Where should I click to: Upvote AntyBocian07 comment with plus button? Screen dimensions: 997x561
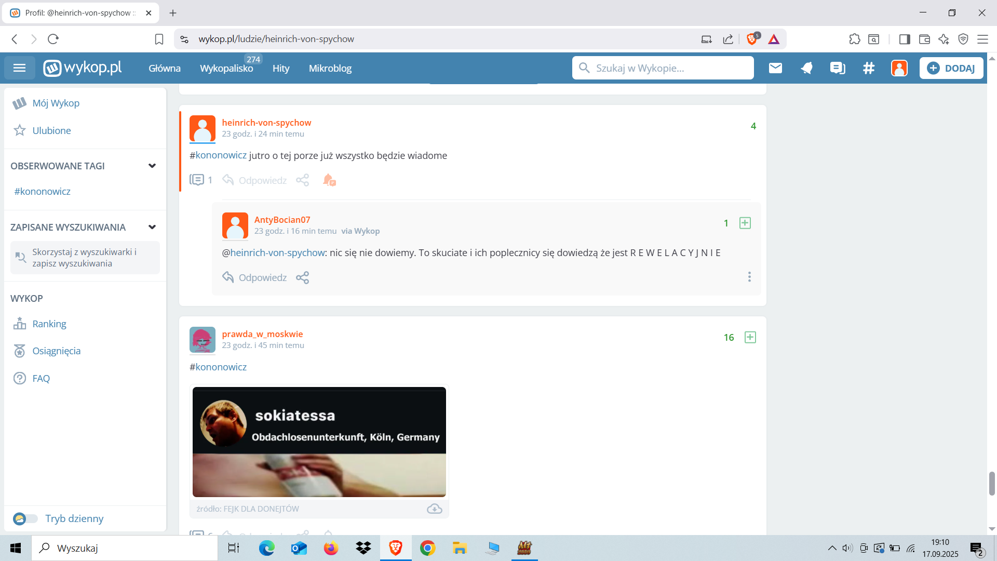click(x=745, y=223)
